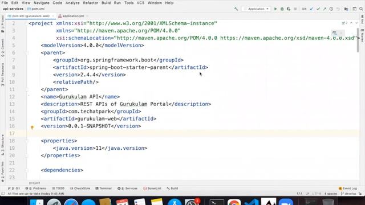The height and width of the screenshot is (205, 365).
Task: Open the Git tool window at bottom
Action: coord(14,188)
